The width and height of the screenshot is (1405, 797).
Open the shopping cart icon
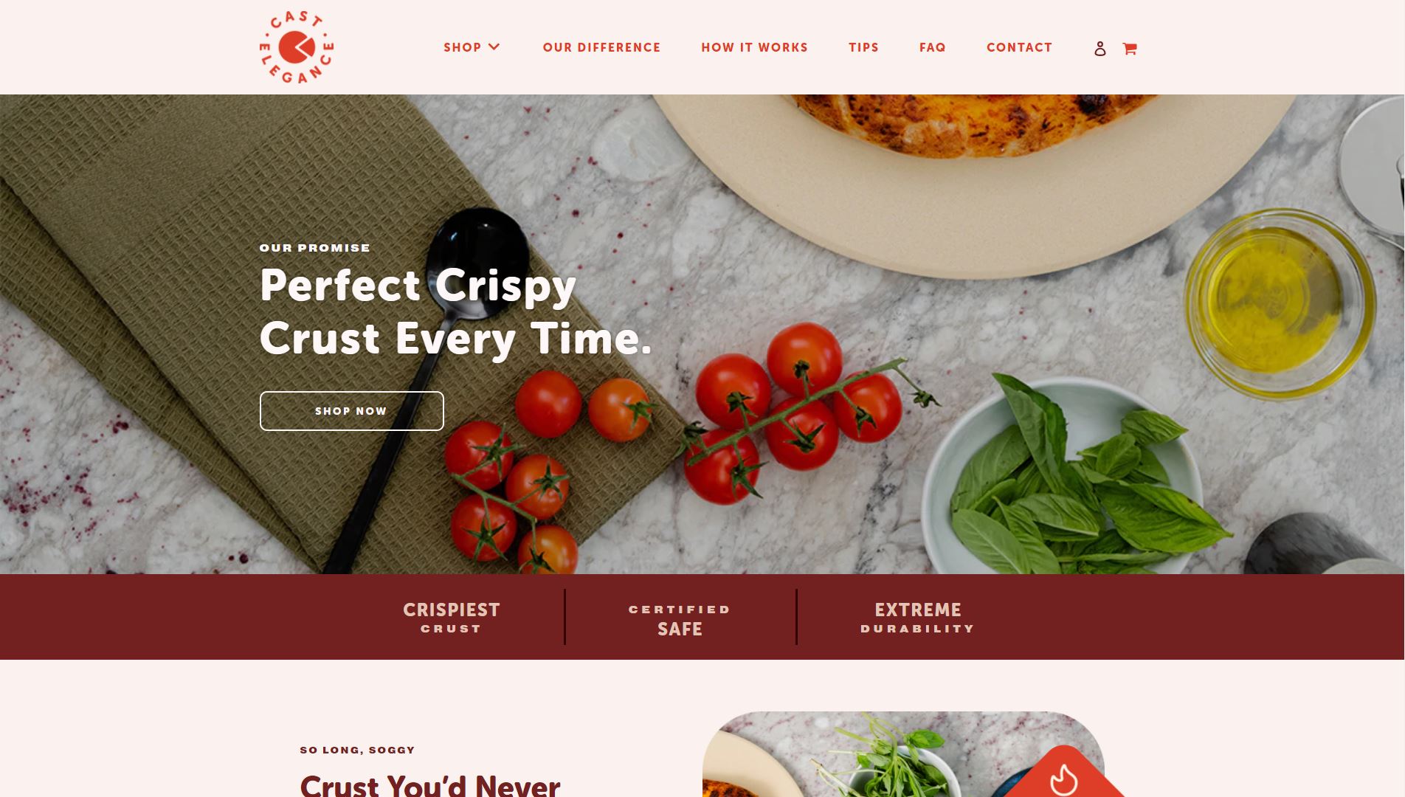(1130, 49)
